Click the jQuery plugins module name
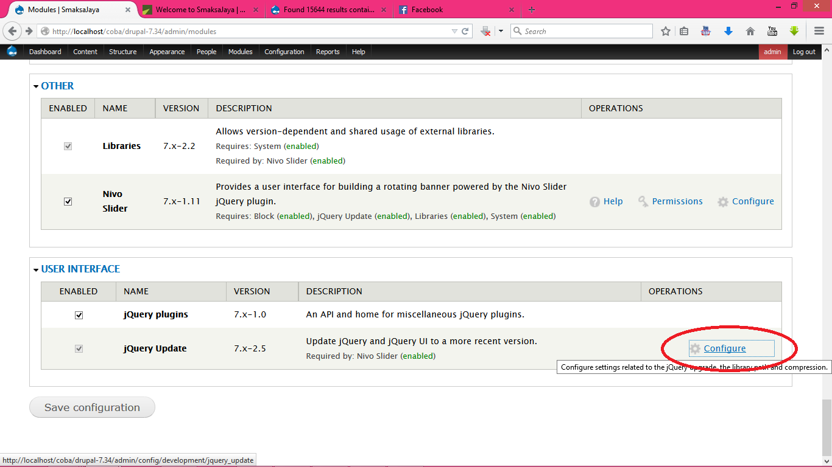This screenshot has width=832, height=467. point(155,314)
